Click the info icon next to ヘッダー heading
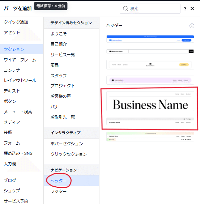 coord(192,26)
